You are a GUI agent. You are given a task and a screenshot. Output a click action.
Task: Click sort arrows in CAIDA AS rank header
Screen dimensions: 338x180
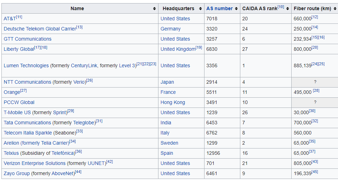point(287,9)
